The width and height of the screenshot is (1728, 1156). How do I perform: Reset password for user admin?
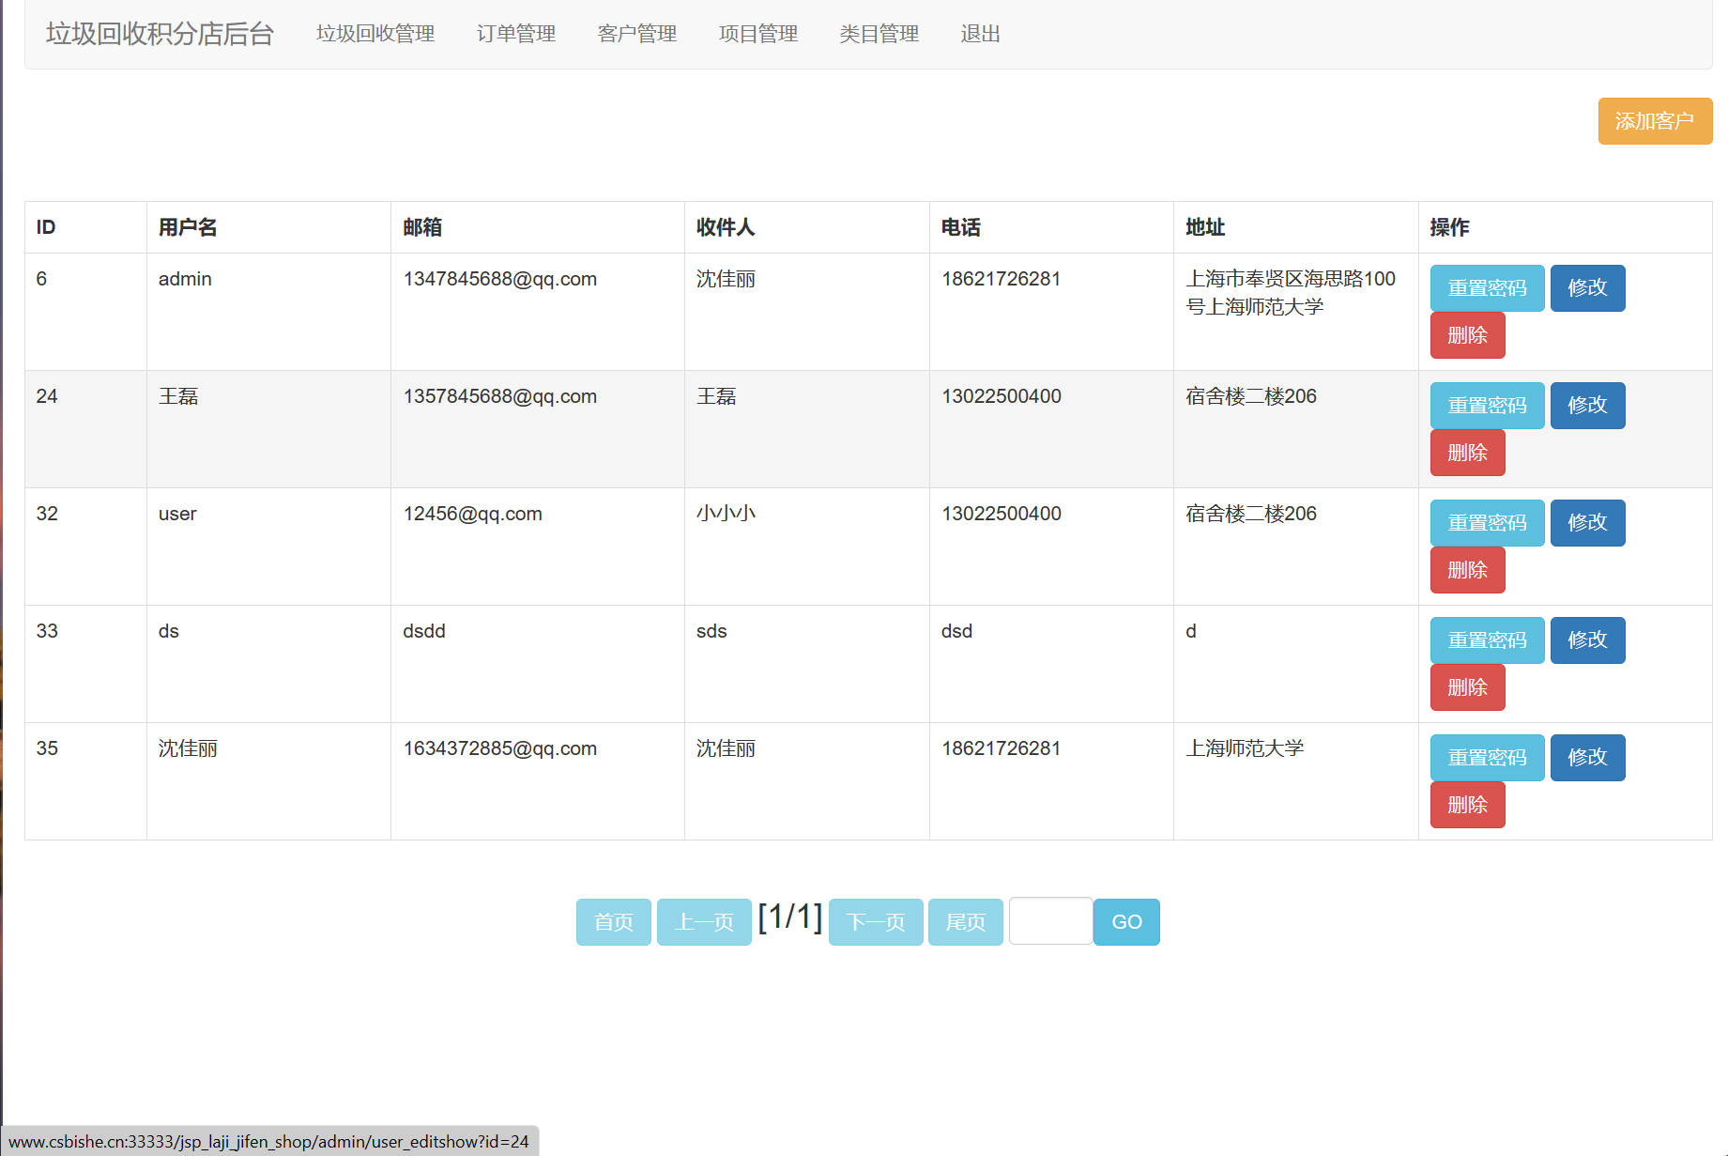1487,288
